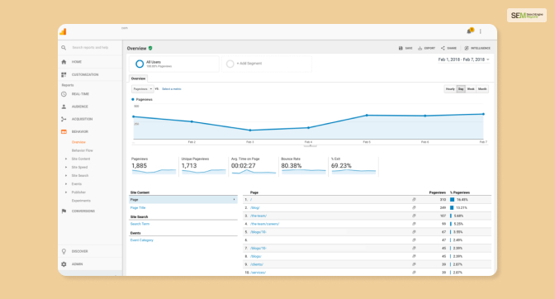Viewport: 555px width, 299px height.
Task: Click the Pageviews column header
Action: (437, 192)
